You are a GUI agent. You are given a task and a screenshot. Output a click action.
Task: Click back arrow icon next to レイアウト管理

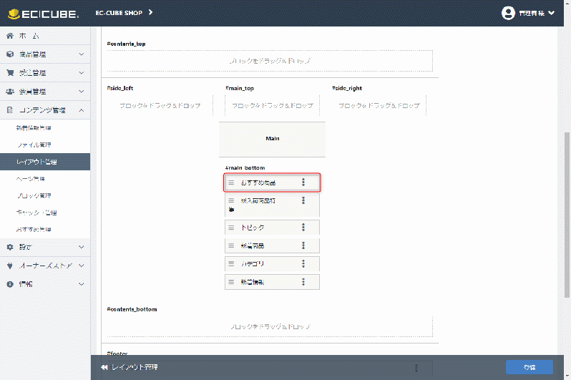104,367
